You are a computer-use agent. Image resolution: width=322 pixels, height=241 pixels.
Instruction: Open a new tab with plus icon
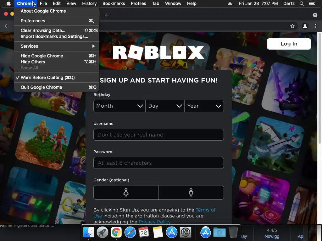tap(107, 15)
